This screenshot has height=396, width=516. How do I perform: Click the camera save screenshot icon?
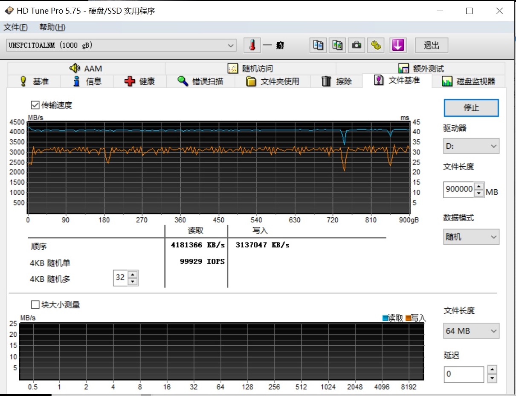click(357, 45)
